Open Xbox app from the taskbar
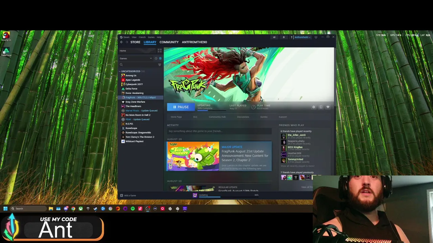The width and height of the screenshot is (433, 243). tap(81, 209)
